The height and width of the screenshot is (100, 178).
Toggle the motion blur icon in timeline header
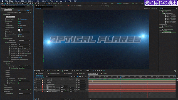click(82, 76)
